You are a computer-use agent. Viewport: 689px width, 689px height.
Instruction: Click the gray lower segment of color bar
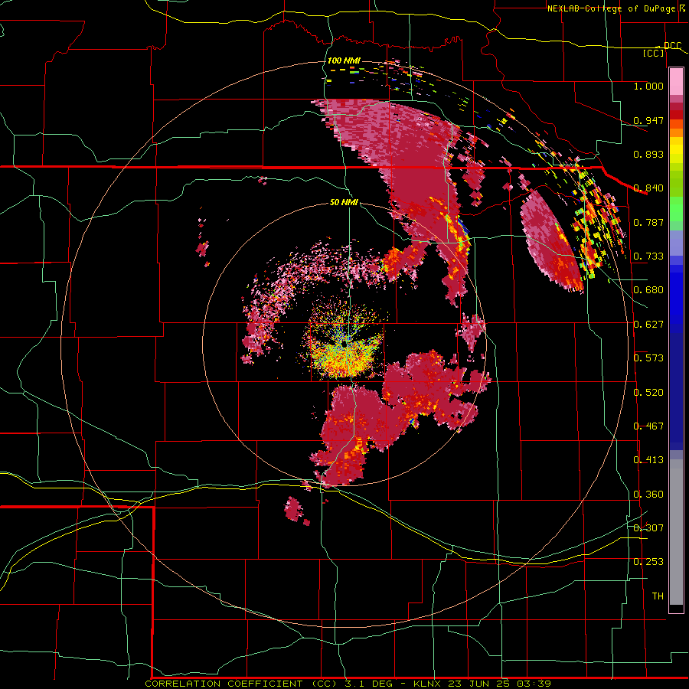click(676, 532)
